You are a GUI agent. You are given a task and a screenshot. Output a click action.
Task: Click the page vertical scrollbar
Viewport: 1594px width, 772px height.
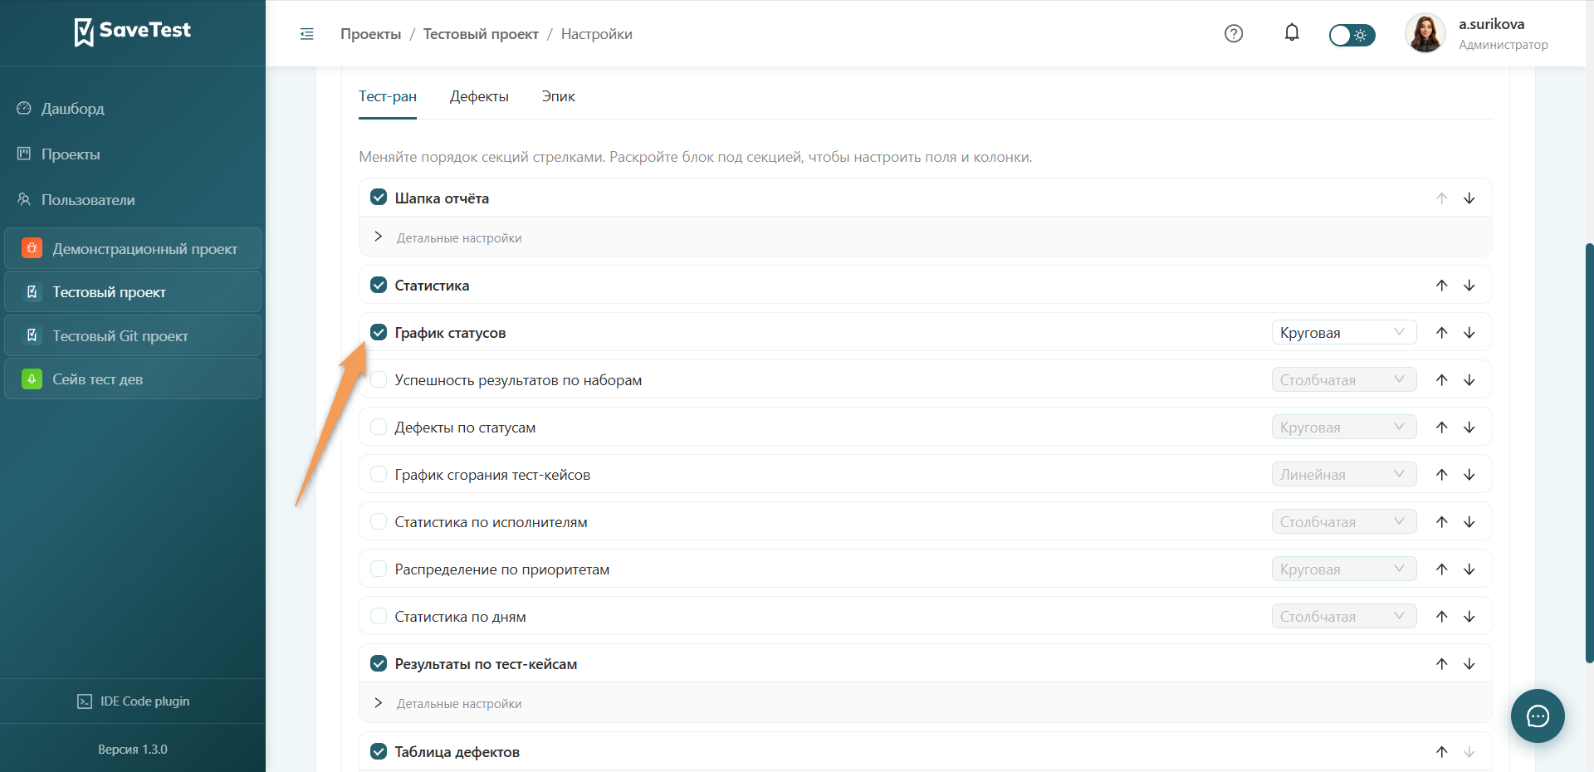click(x=1589, y=452)
